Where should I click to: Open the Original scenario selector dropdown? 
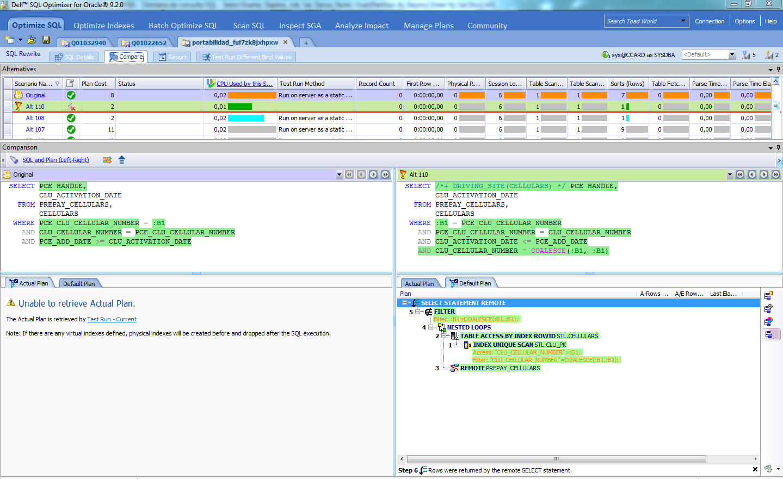[340, 175]
